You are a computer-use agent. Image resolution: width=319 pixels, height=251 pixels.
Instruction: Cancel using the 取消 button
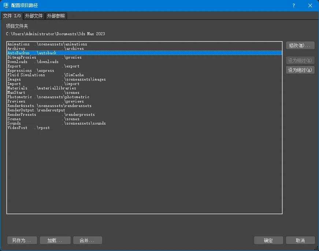coord(300,240)
